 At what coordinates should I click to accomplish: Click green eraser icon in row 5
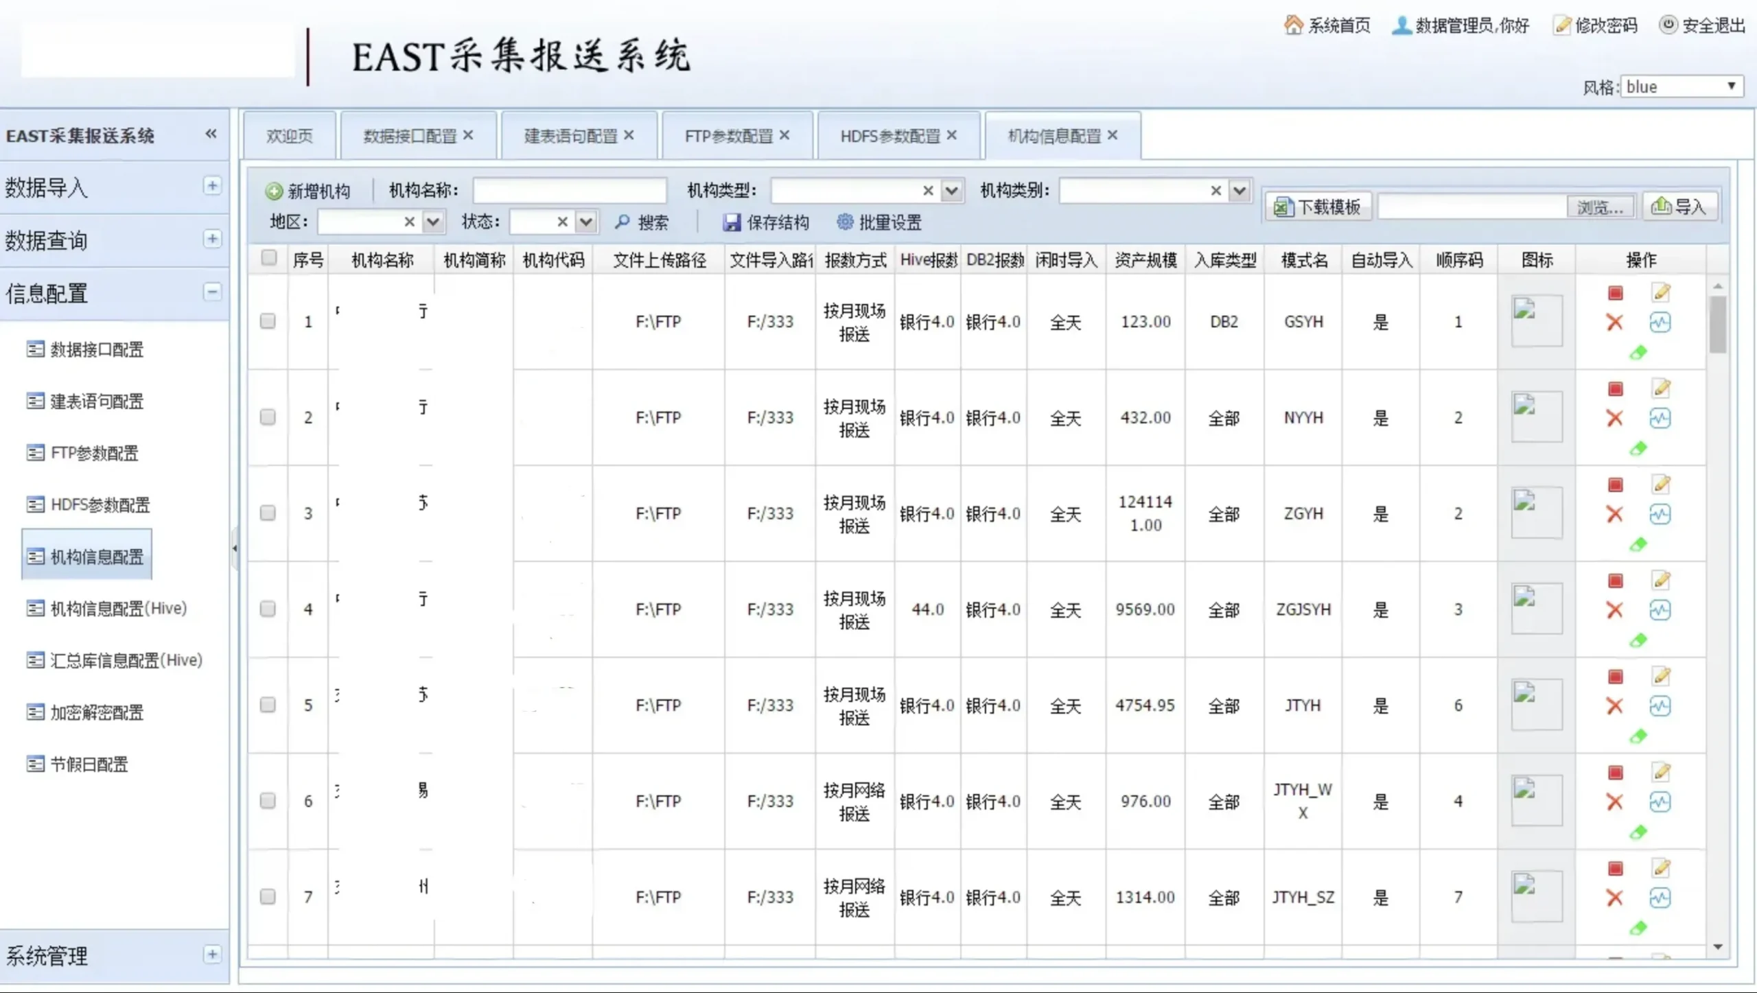pos(1638,736)
